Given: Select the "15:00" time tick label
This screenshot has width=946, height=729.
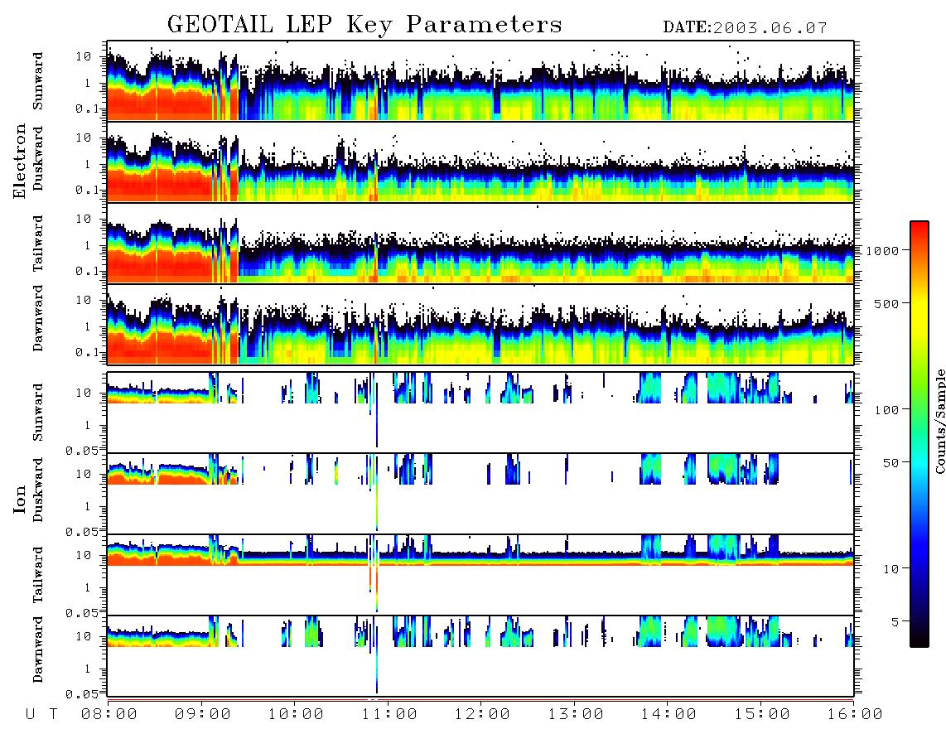Looking at the screenshot, I should (762, 715).
